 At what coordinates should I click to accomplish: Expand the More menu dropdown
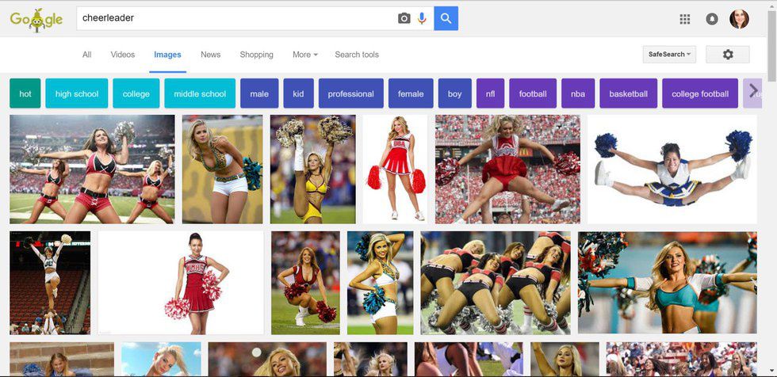click(x=304, y=55)
